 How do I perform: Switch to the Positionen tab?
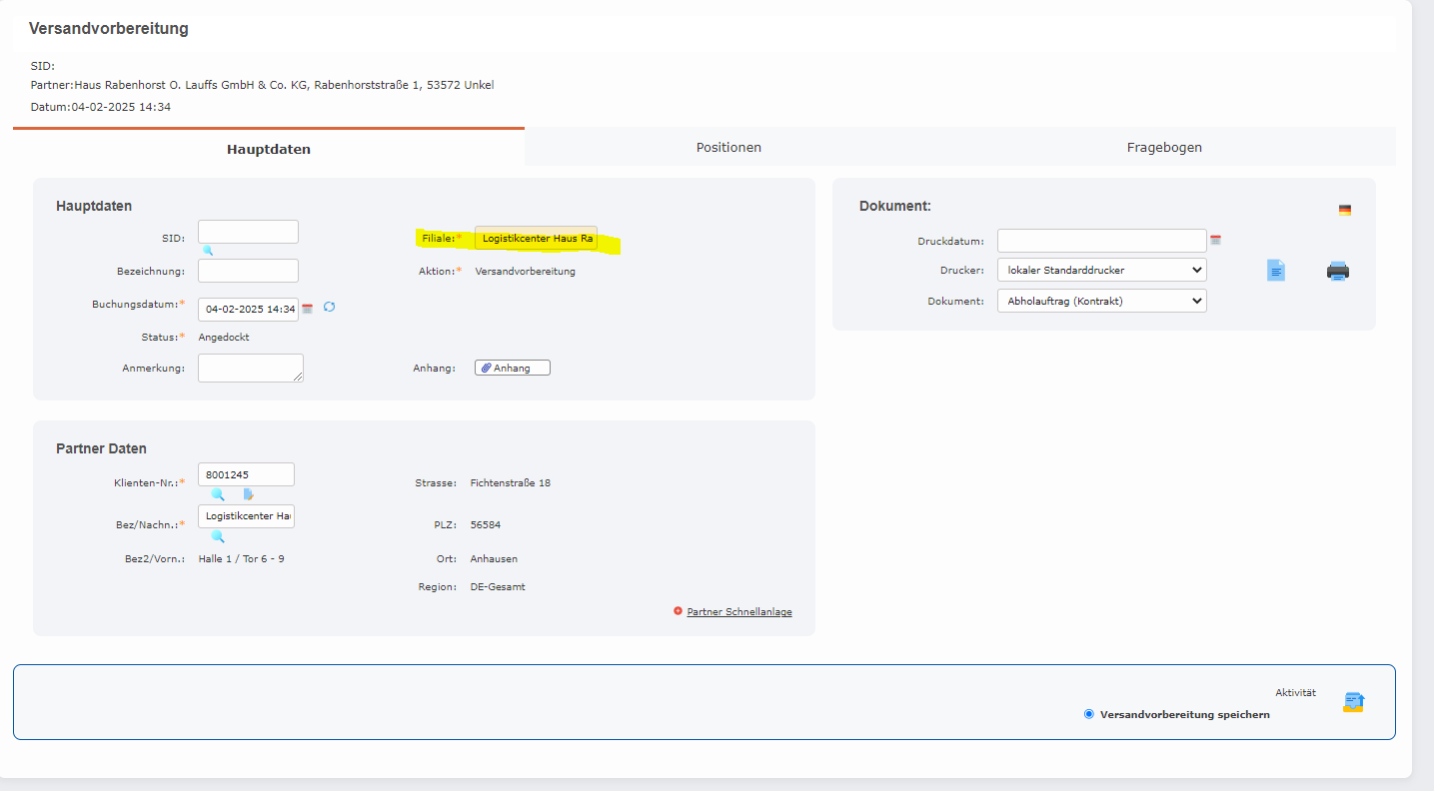728,147
